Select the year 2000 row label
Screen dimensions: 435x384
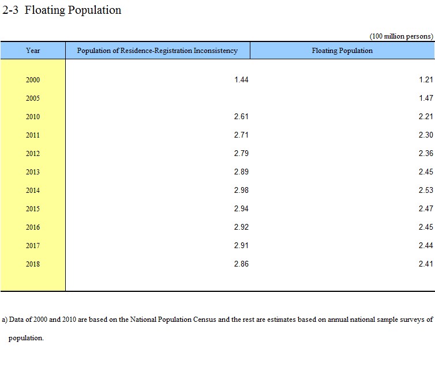click(33, 79)
